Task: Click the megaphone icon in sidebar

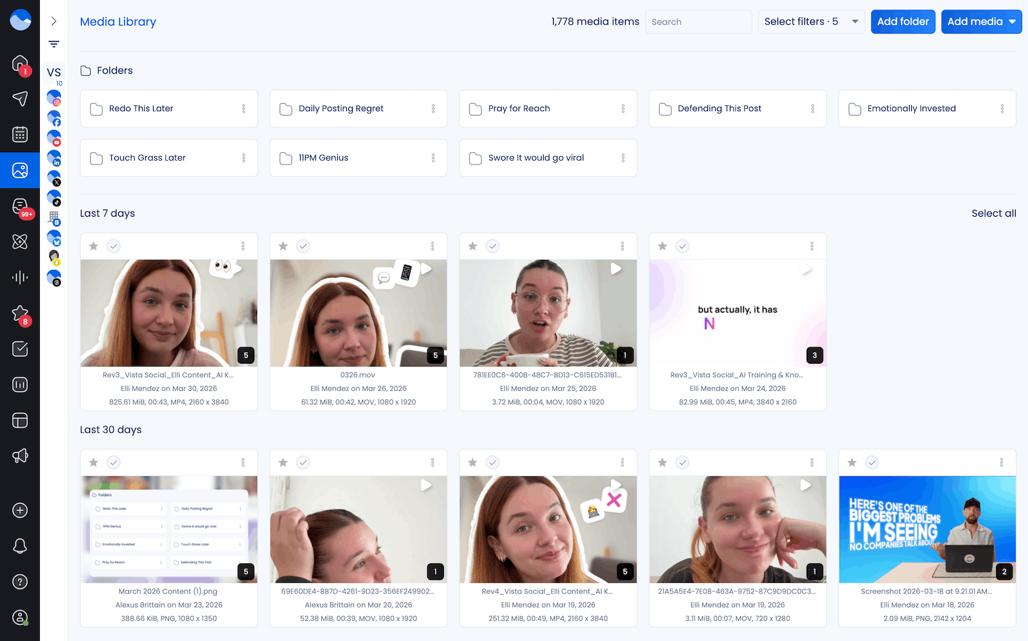Action: click(20, 456)
